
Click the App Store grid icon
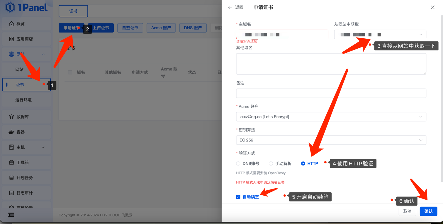(11, 39)
